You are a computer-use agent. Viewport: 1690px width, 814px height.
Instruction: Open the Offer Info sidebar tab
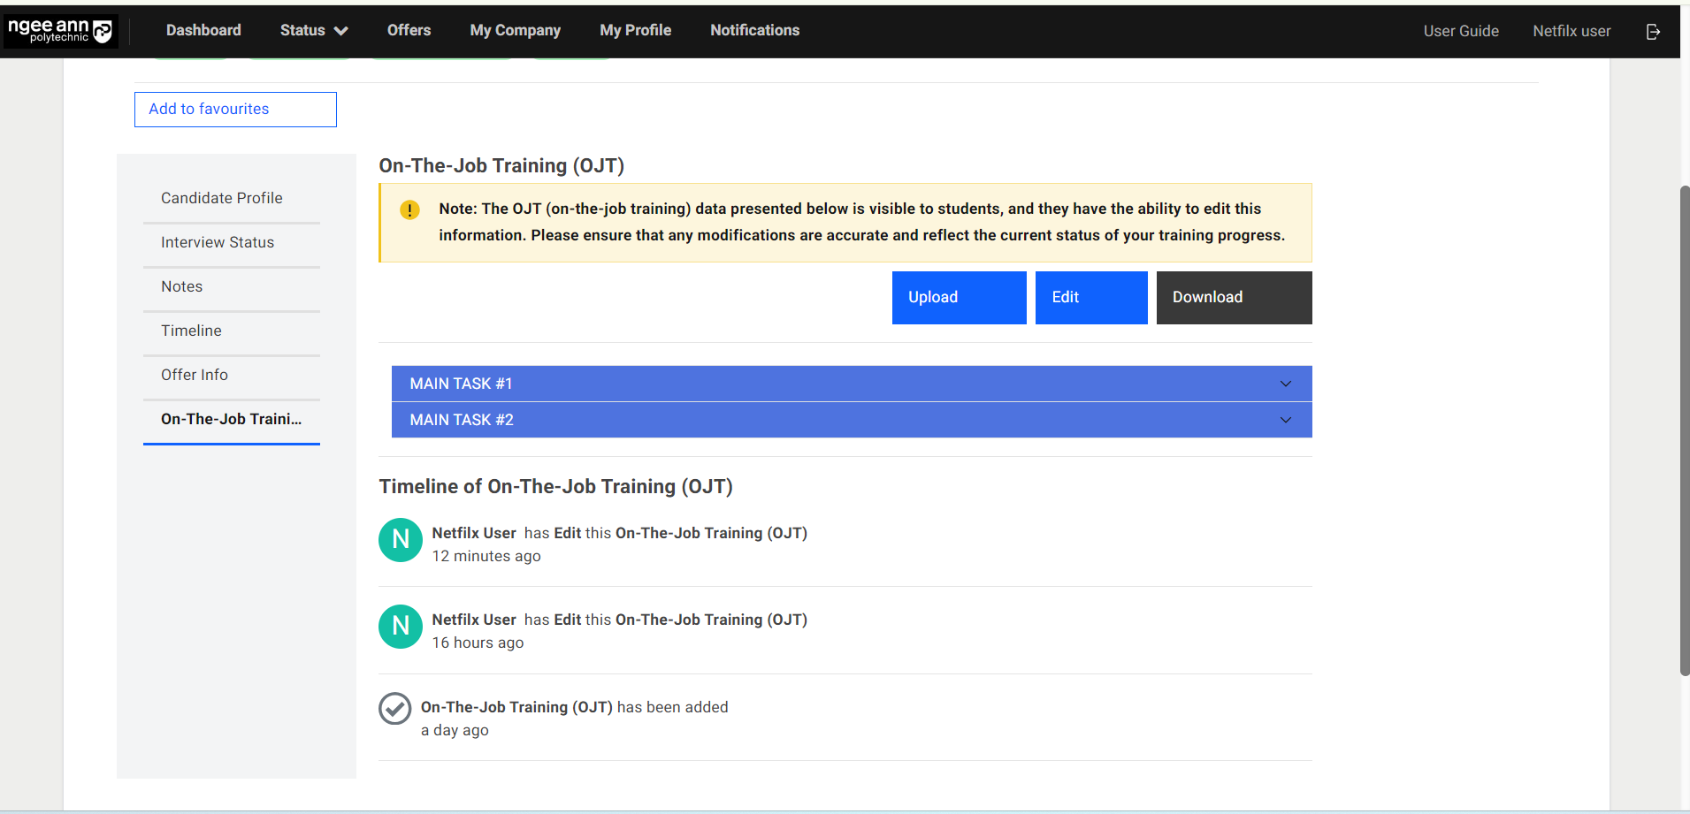(195, 375)
